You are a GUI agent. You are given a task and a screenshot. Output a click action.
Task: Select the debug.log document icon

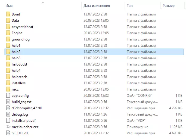click(x=8, y=114)
